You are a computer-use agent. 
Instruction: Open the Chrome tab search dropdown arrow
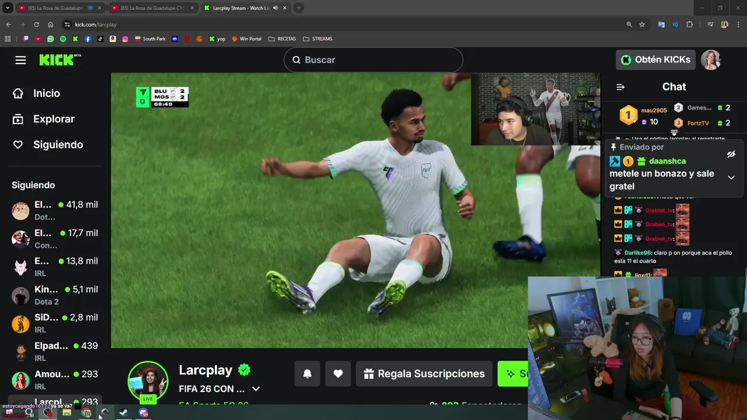coord(8,8)
